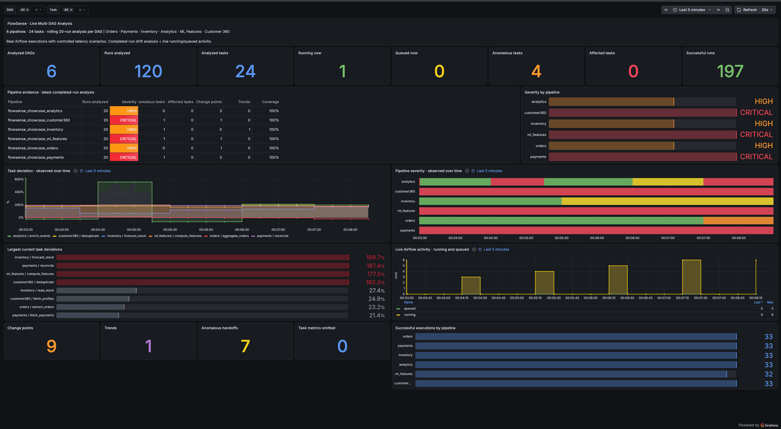Clear all values in DAG filter

coord(36,10)
